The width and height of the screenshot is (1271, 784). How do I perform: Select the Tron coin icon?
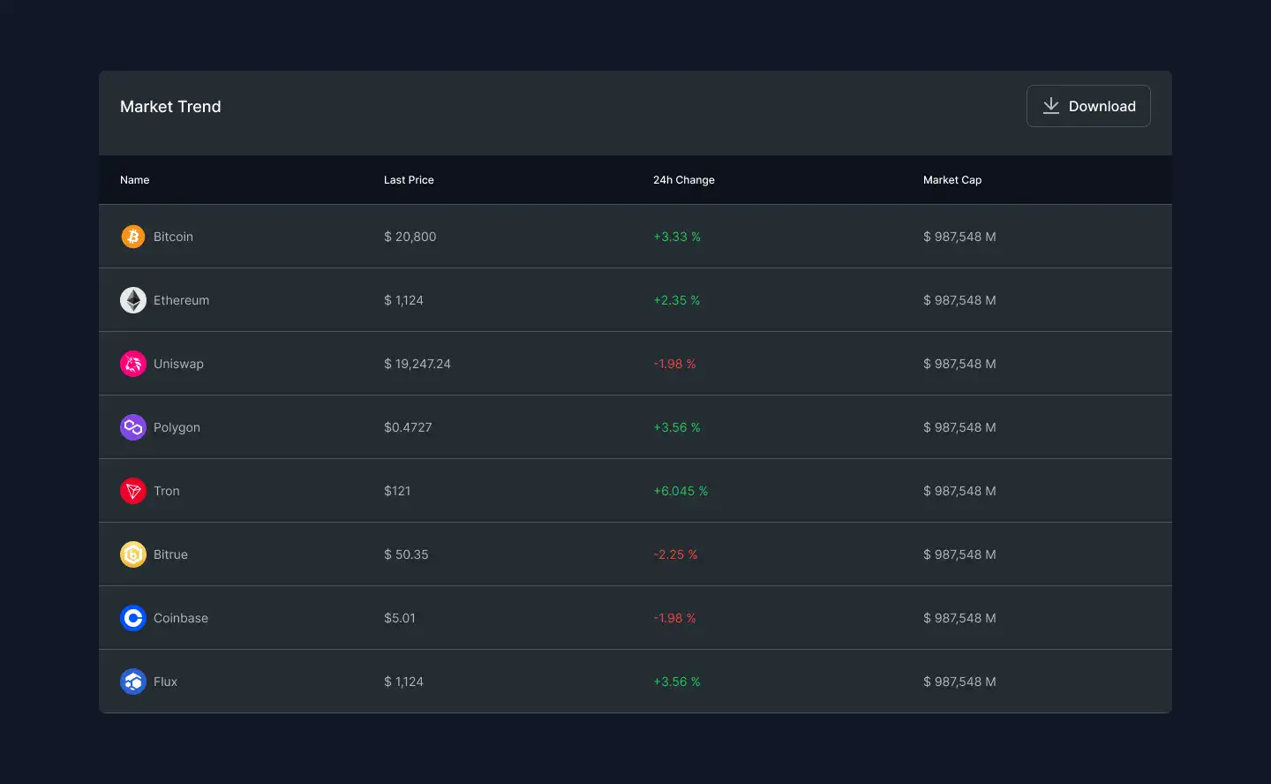pyautogui.click(x=133, y=491)
